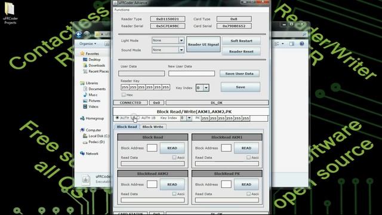Click Block Address field in BlockRead PK
The image size is (382, 215).
click(x=226, y=185)
